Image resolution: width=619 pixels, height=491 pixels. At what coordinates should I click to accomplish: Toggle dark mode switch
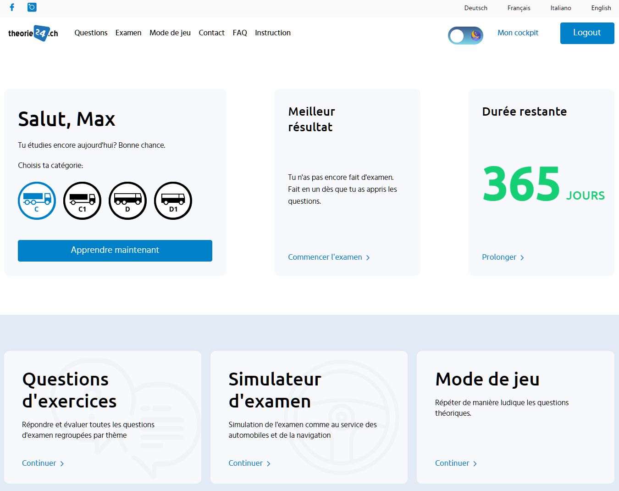click(x=465, y=35)
